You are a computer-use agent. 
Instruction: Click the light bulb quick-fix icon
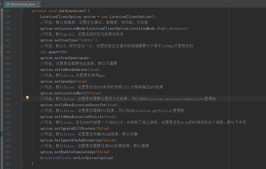click(27, 98)
